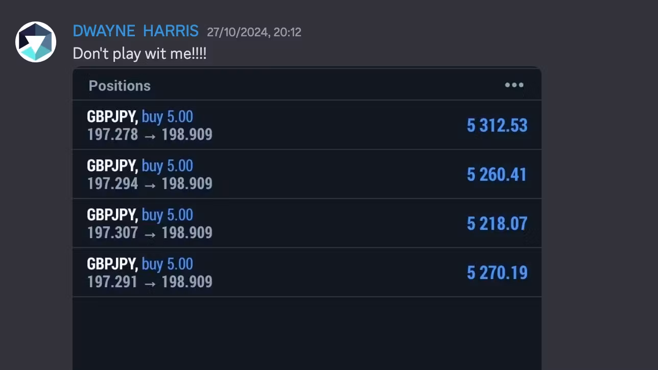Click the "Don't play wit me!!!!" message text
Screen dimensions: 658x370
139,53
